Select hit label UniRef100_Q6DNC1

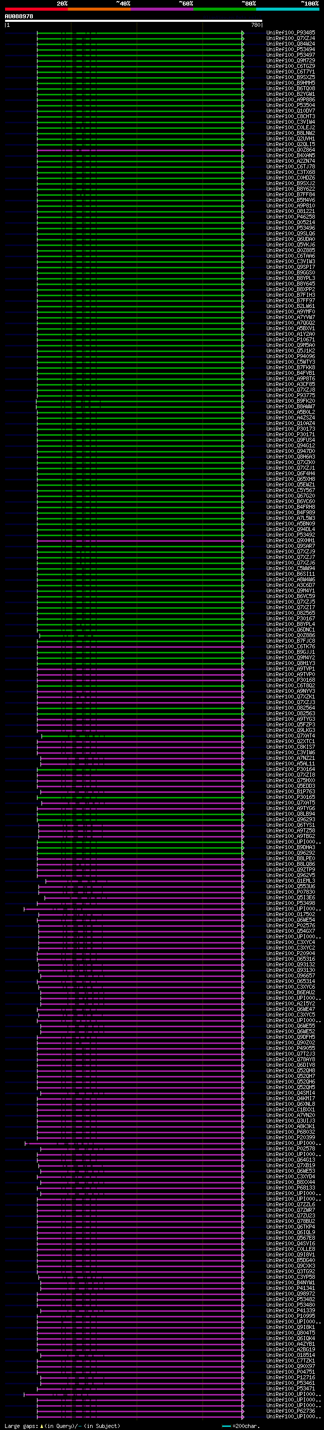click(291, 630)
